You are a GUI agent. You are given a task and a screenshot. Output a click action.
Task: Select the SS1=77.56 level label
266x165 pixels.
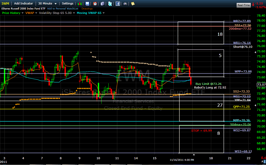point(243,25)
